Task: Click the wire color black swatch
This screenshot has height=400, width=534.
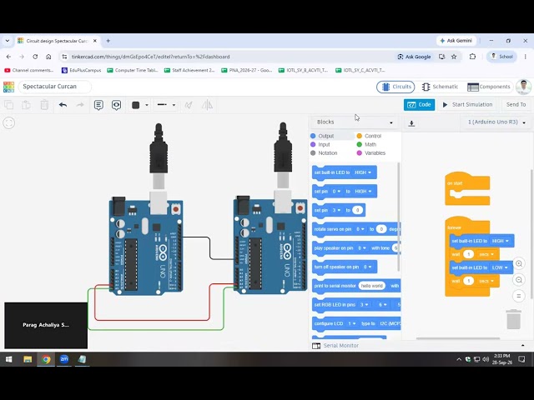Action: pos(135,105)
